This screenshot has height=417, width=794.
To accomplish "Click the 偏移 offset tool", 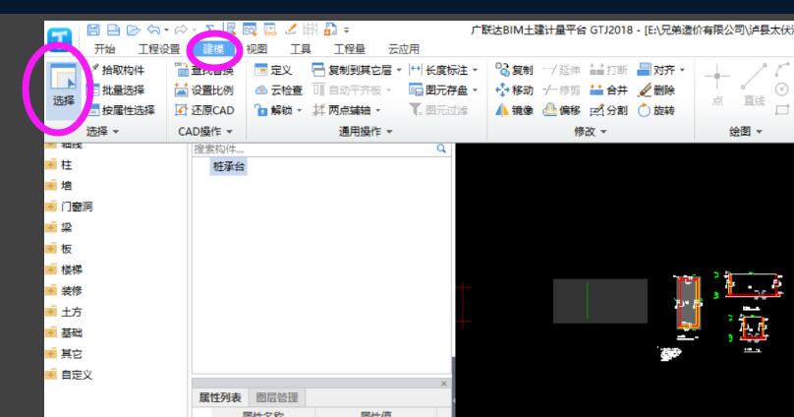I will coord(561,110).
